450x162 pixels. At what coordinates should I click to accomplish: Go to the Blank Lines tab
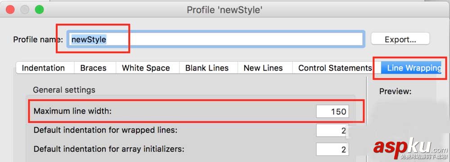pos(207,68)
